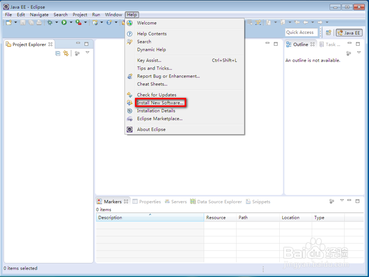Maximize the Markers bottom panel
Screen dimensions: 369x277
pyautogui.click(x=358, y=201)
